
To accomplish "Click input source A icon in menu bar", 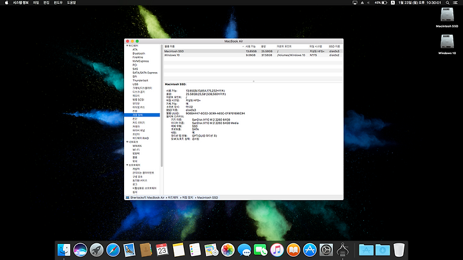I will pos(393,3).
